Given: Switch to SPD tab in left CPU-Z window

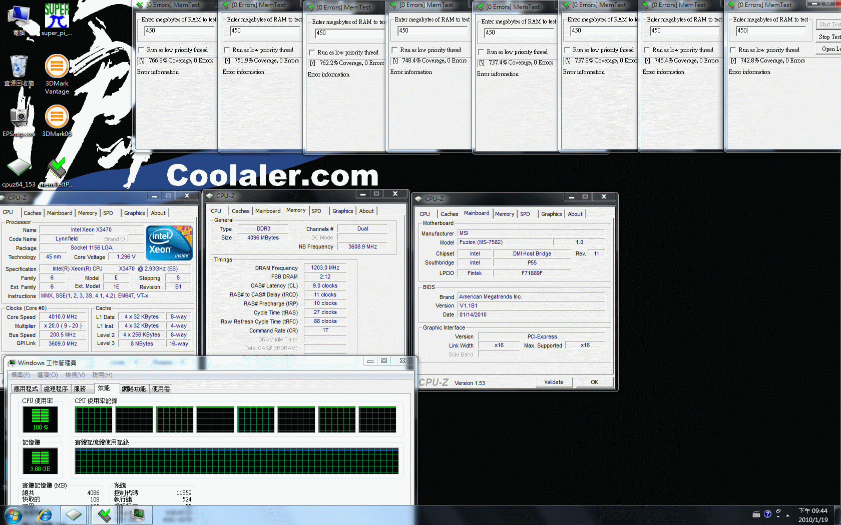Looking at the screenshot, I should tap(108, 213).
